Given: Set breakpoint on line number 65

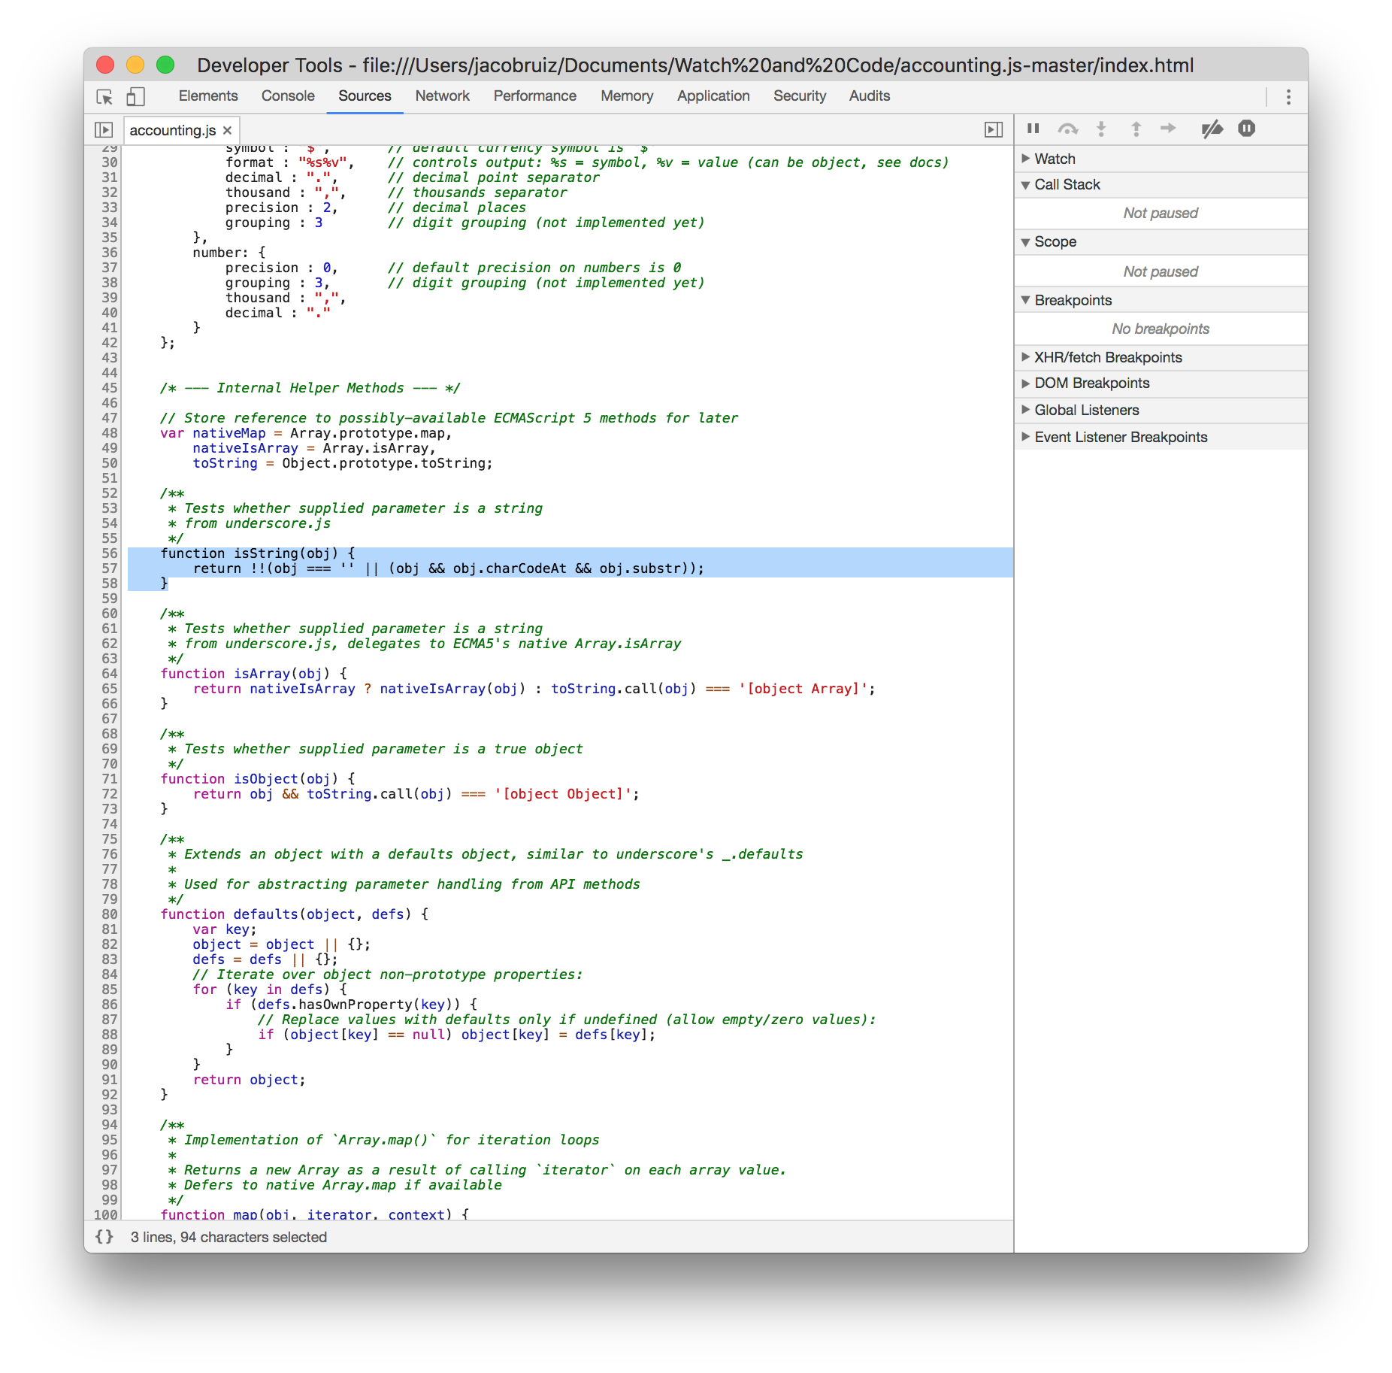Looking at the screenshot, I should [x=110, y=689].
